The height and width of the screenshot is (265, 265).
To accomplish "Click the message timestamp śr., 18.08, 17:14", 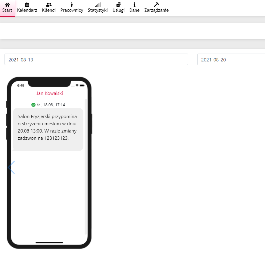I will click(51, 105).
